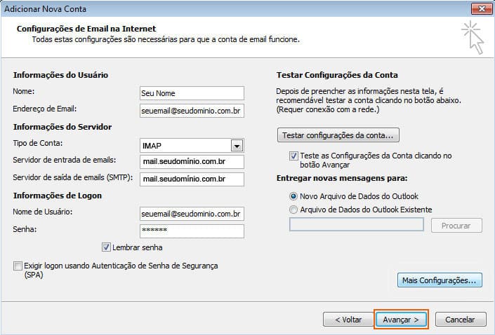
Task: Go back with the Voltar button
Action: (348, 319)
